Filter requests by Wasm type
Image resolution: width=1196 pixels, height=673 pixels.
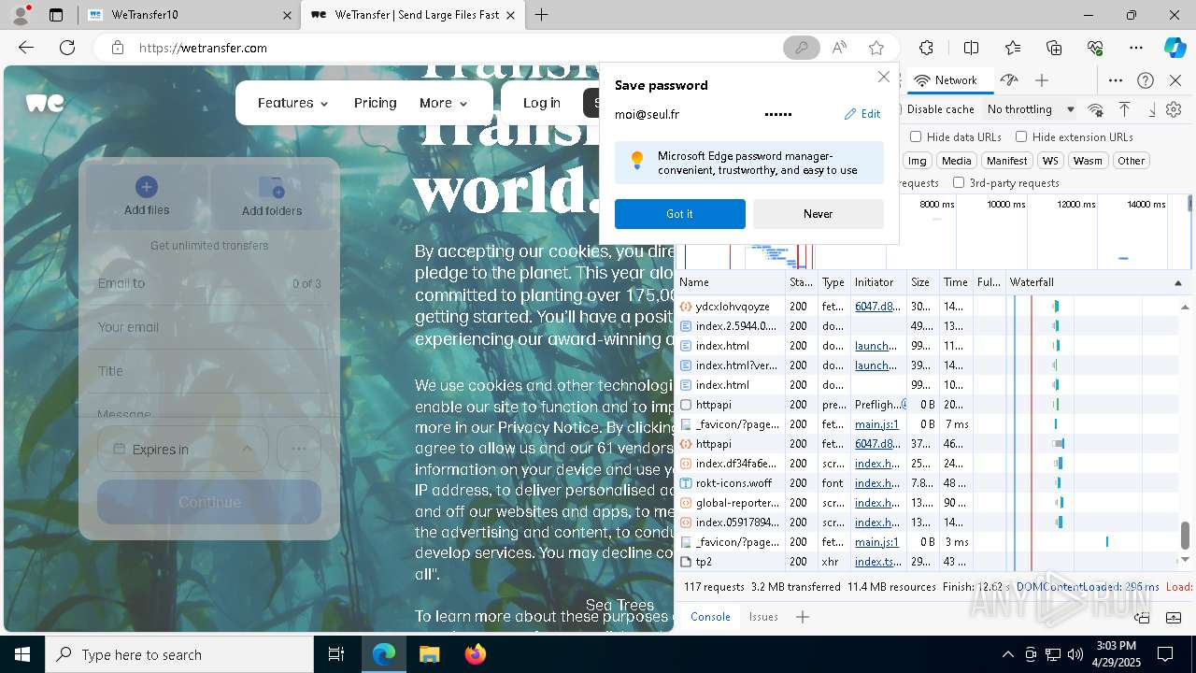[1088, 161]
